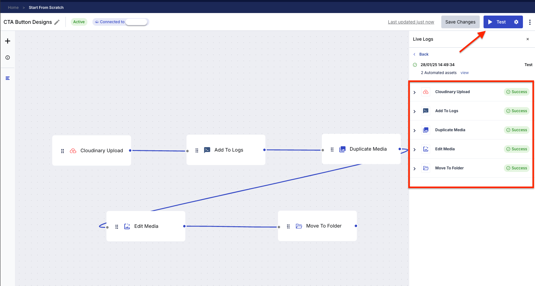This screenshot has width=535, height=286.
Task: Click the Add To Logs output connector dot
Action: (264, 150)
